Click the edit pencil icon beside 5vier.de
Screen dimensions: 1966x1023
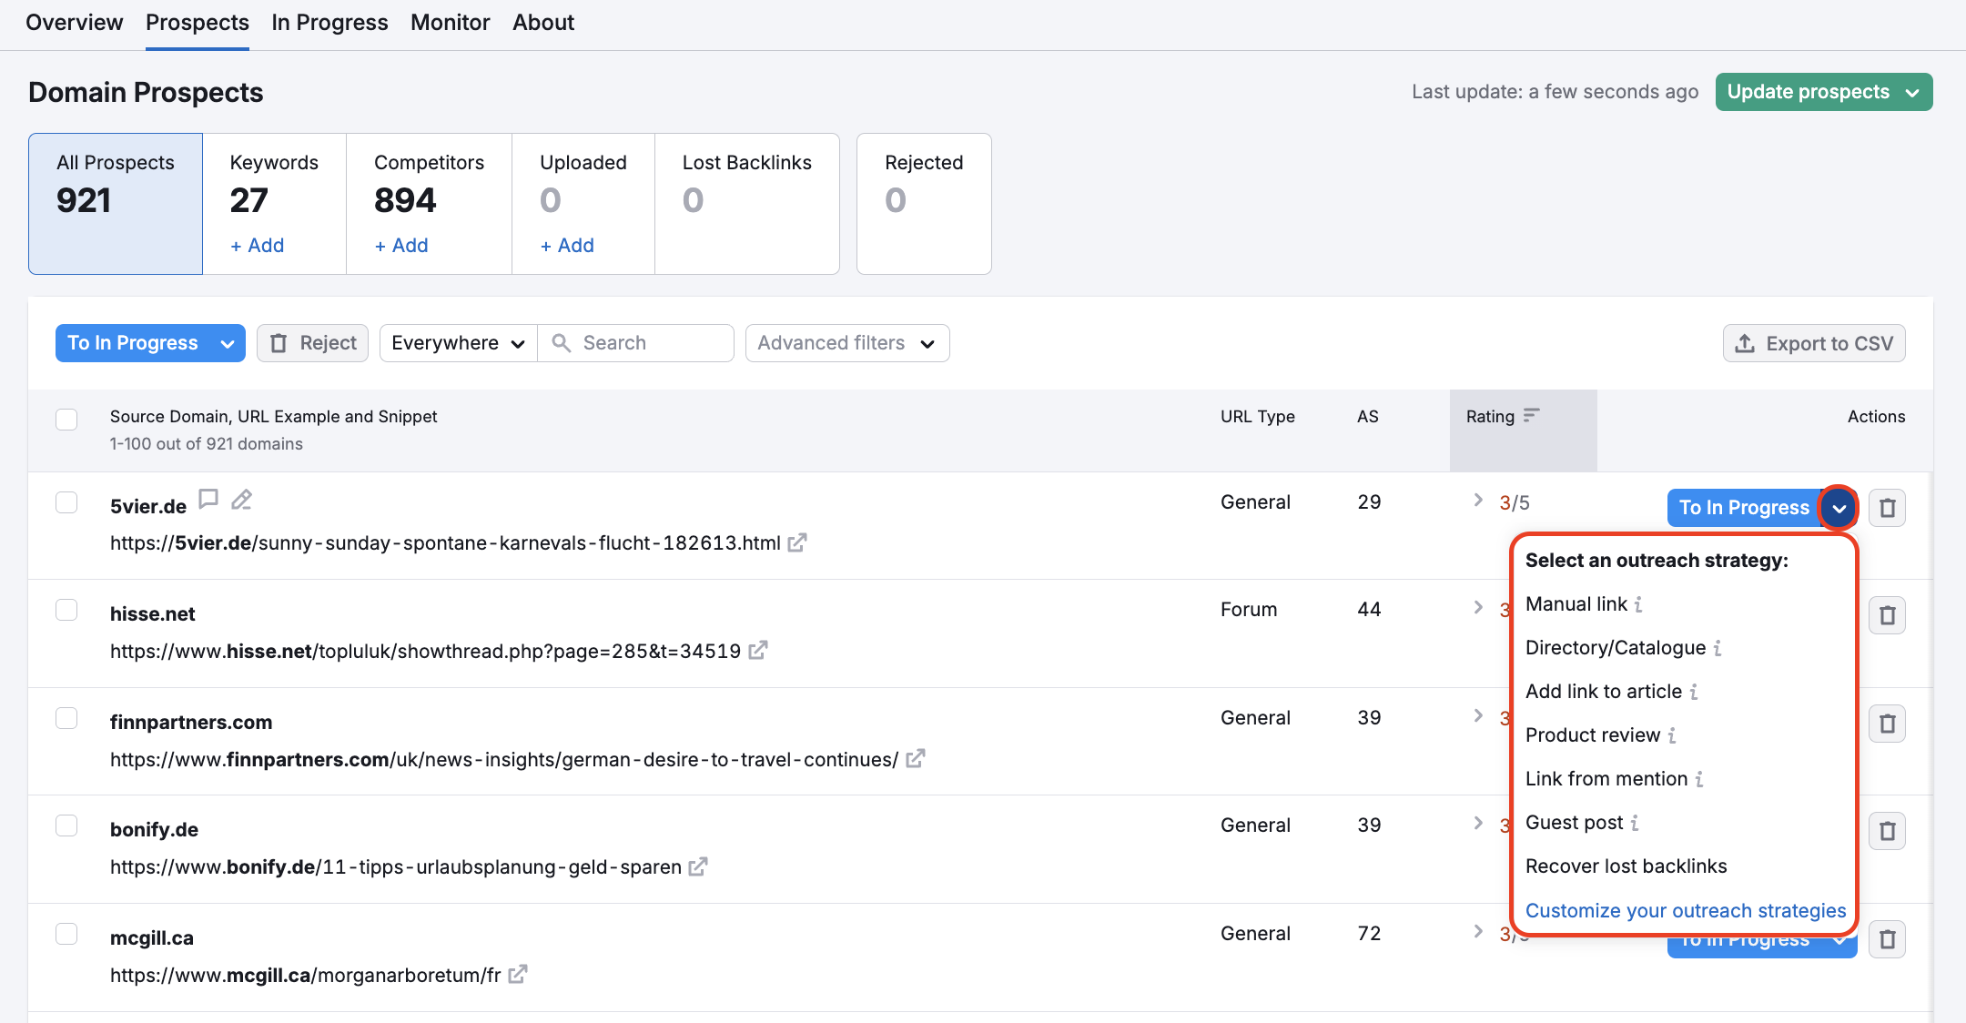[241, 499]
